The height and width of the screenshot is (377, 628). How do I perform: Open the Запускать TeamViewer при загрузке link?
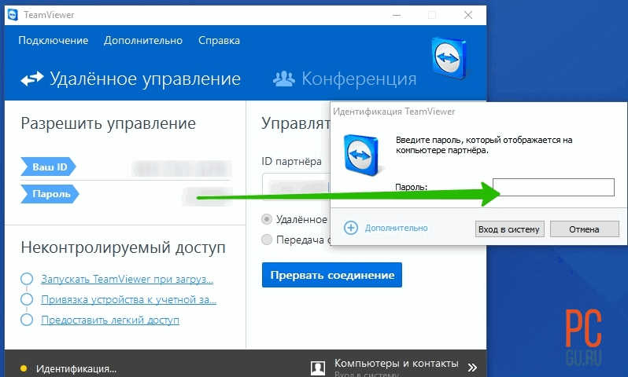pyautogui.click(x=127, y=279)
